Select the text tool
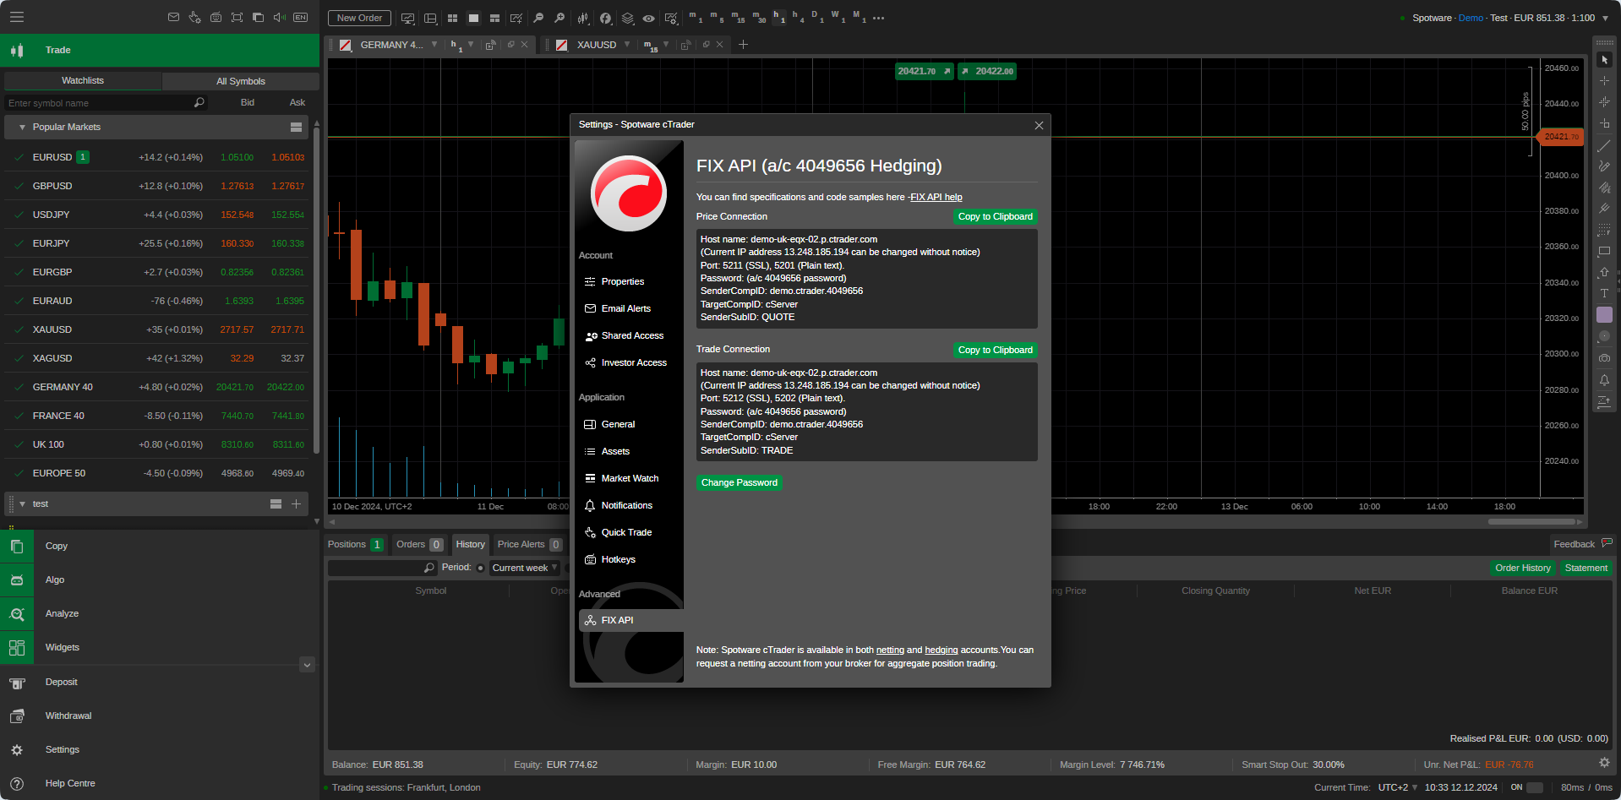Viewport: 1621px width, 800px height. pos(1604,293)
